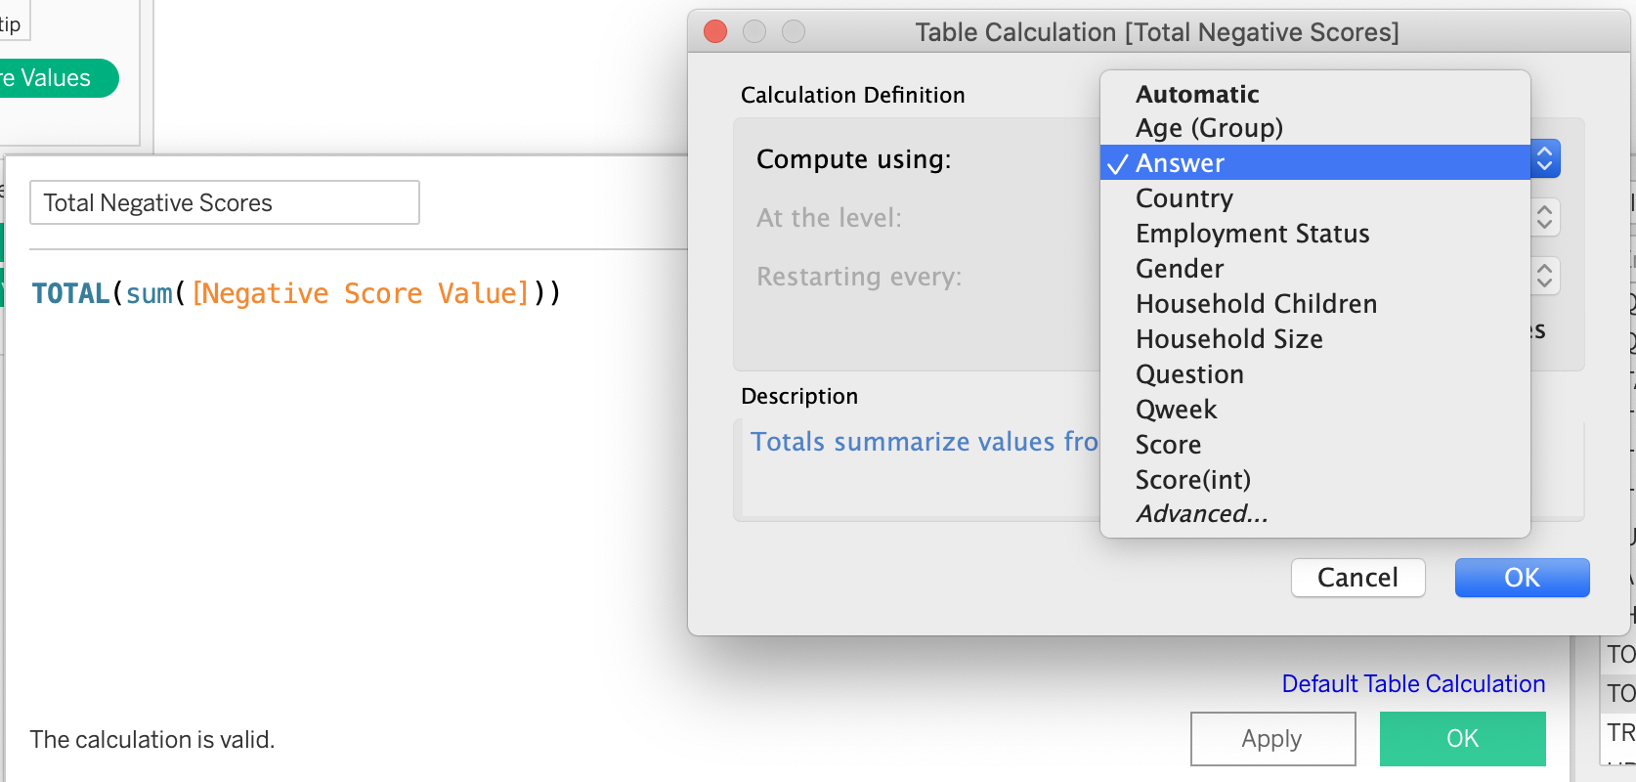This screenshot has height=782, width=1636.
Task: Choose Qweek in the list
Action: click(x=1177, y=410)
